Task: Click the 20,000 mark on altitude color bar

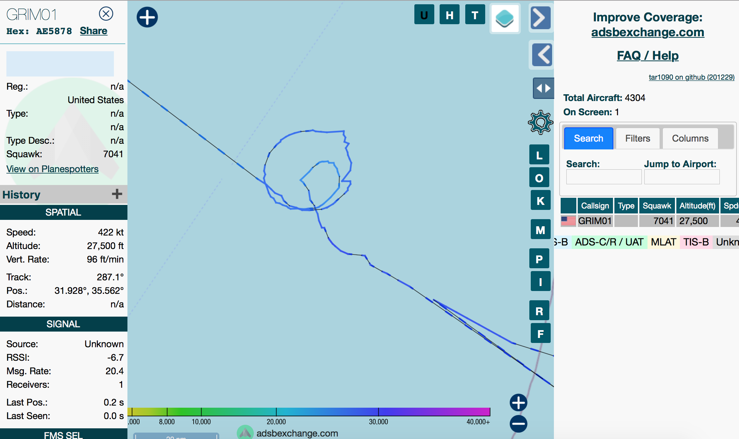Action: [x=276, y=422]
